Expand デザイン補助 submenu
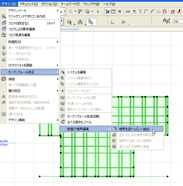The height and width of the screenshot is (186, 183). click(x=30, y=120)
